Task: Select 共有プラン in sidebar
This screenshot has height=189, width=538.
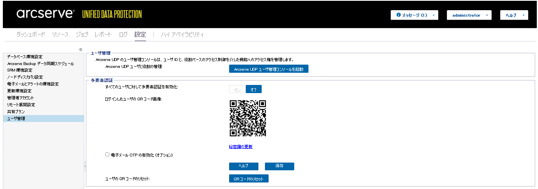Action: [x=44, y=111]
